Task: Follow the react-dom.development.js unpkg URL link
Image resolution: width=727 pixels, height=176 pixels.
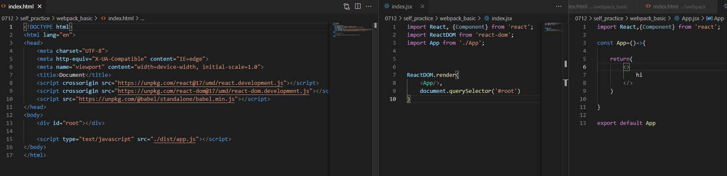Action: (215, 91)
